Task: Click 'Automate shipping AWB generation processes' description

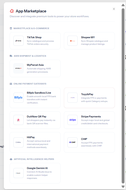Action: [x=39, y=70]
